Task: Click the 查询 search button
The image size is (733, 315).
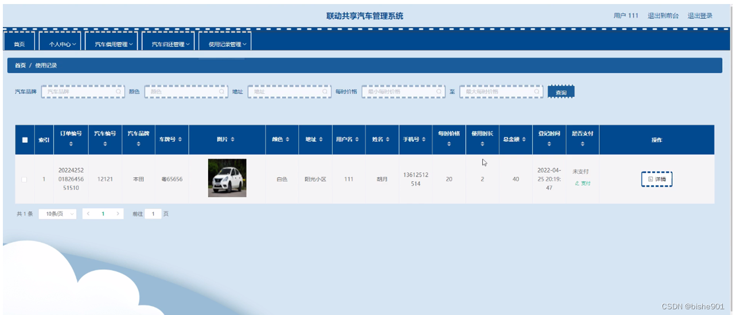Action: click(561, 92)
